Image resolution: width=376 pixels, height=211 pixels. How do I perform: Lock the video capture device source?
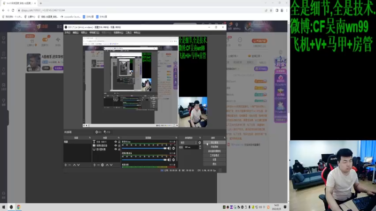click(x=119, y=145)
